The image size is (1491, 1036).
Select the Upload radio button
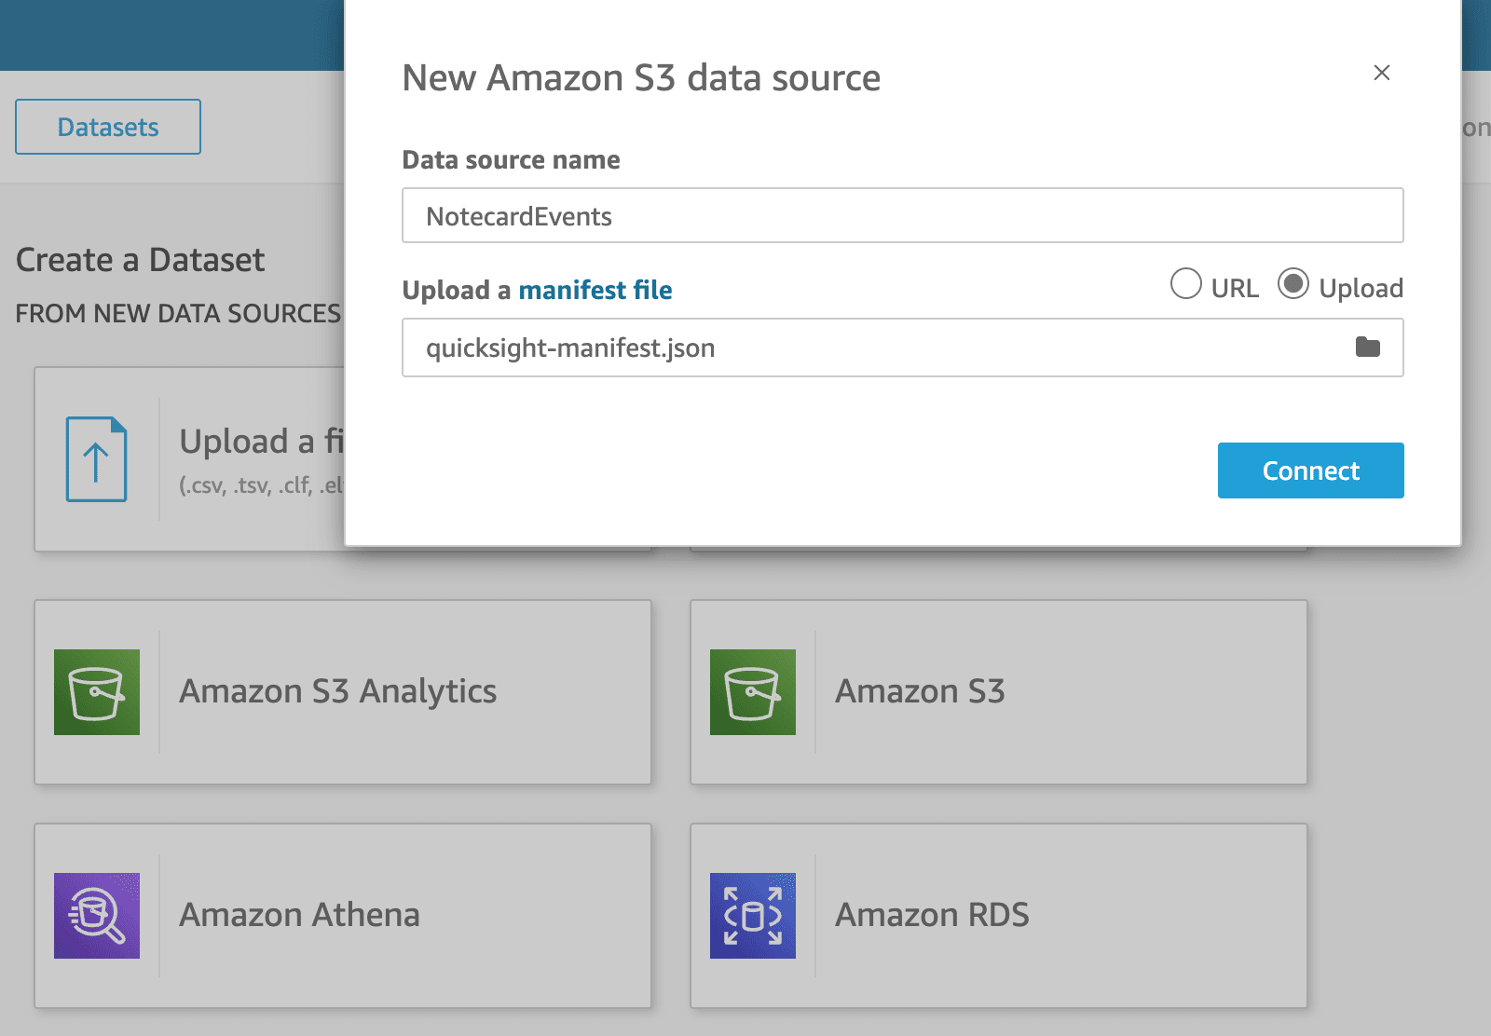pos(1293,284)
